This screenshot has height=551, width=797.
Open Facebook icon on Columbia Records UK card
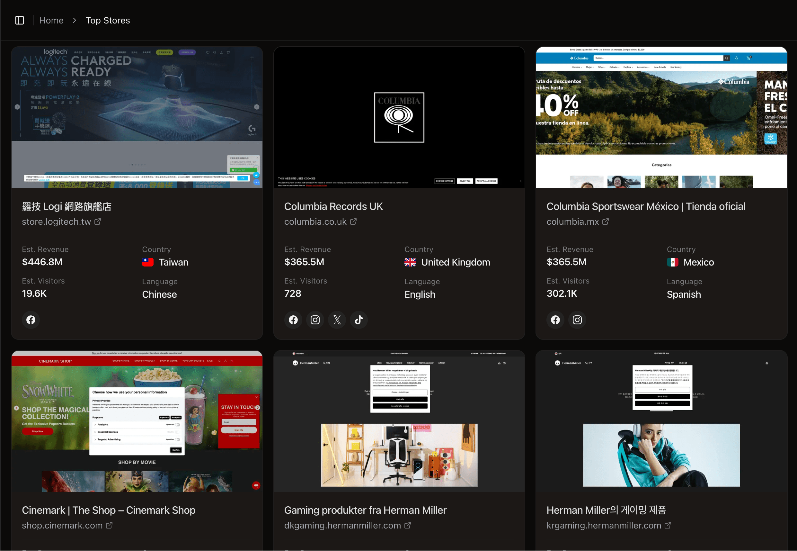coord(293,320)
